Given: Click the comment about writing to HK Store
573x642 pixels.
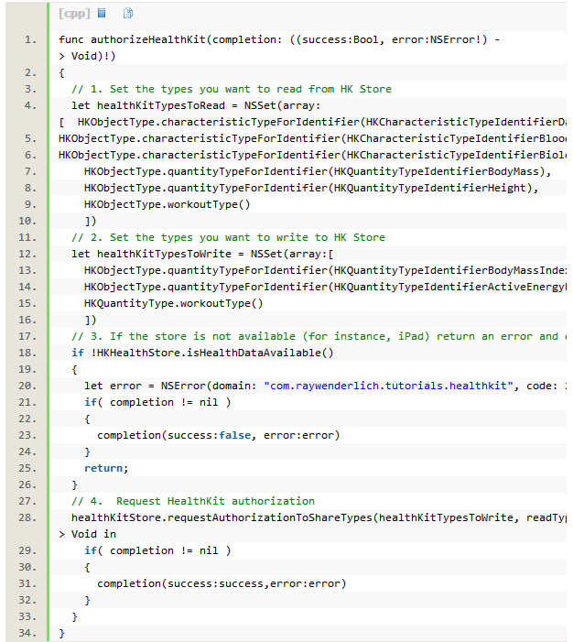Looking at the screenshot, I should coord(228,237).
